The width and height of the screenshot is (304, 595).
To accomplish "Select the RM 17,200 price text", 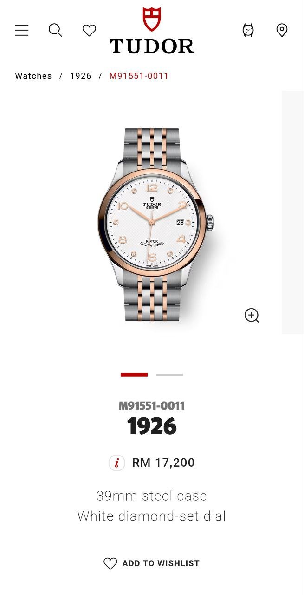I will [163, 463].
